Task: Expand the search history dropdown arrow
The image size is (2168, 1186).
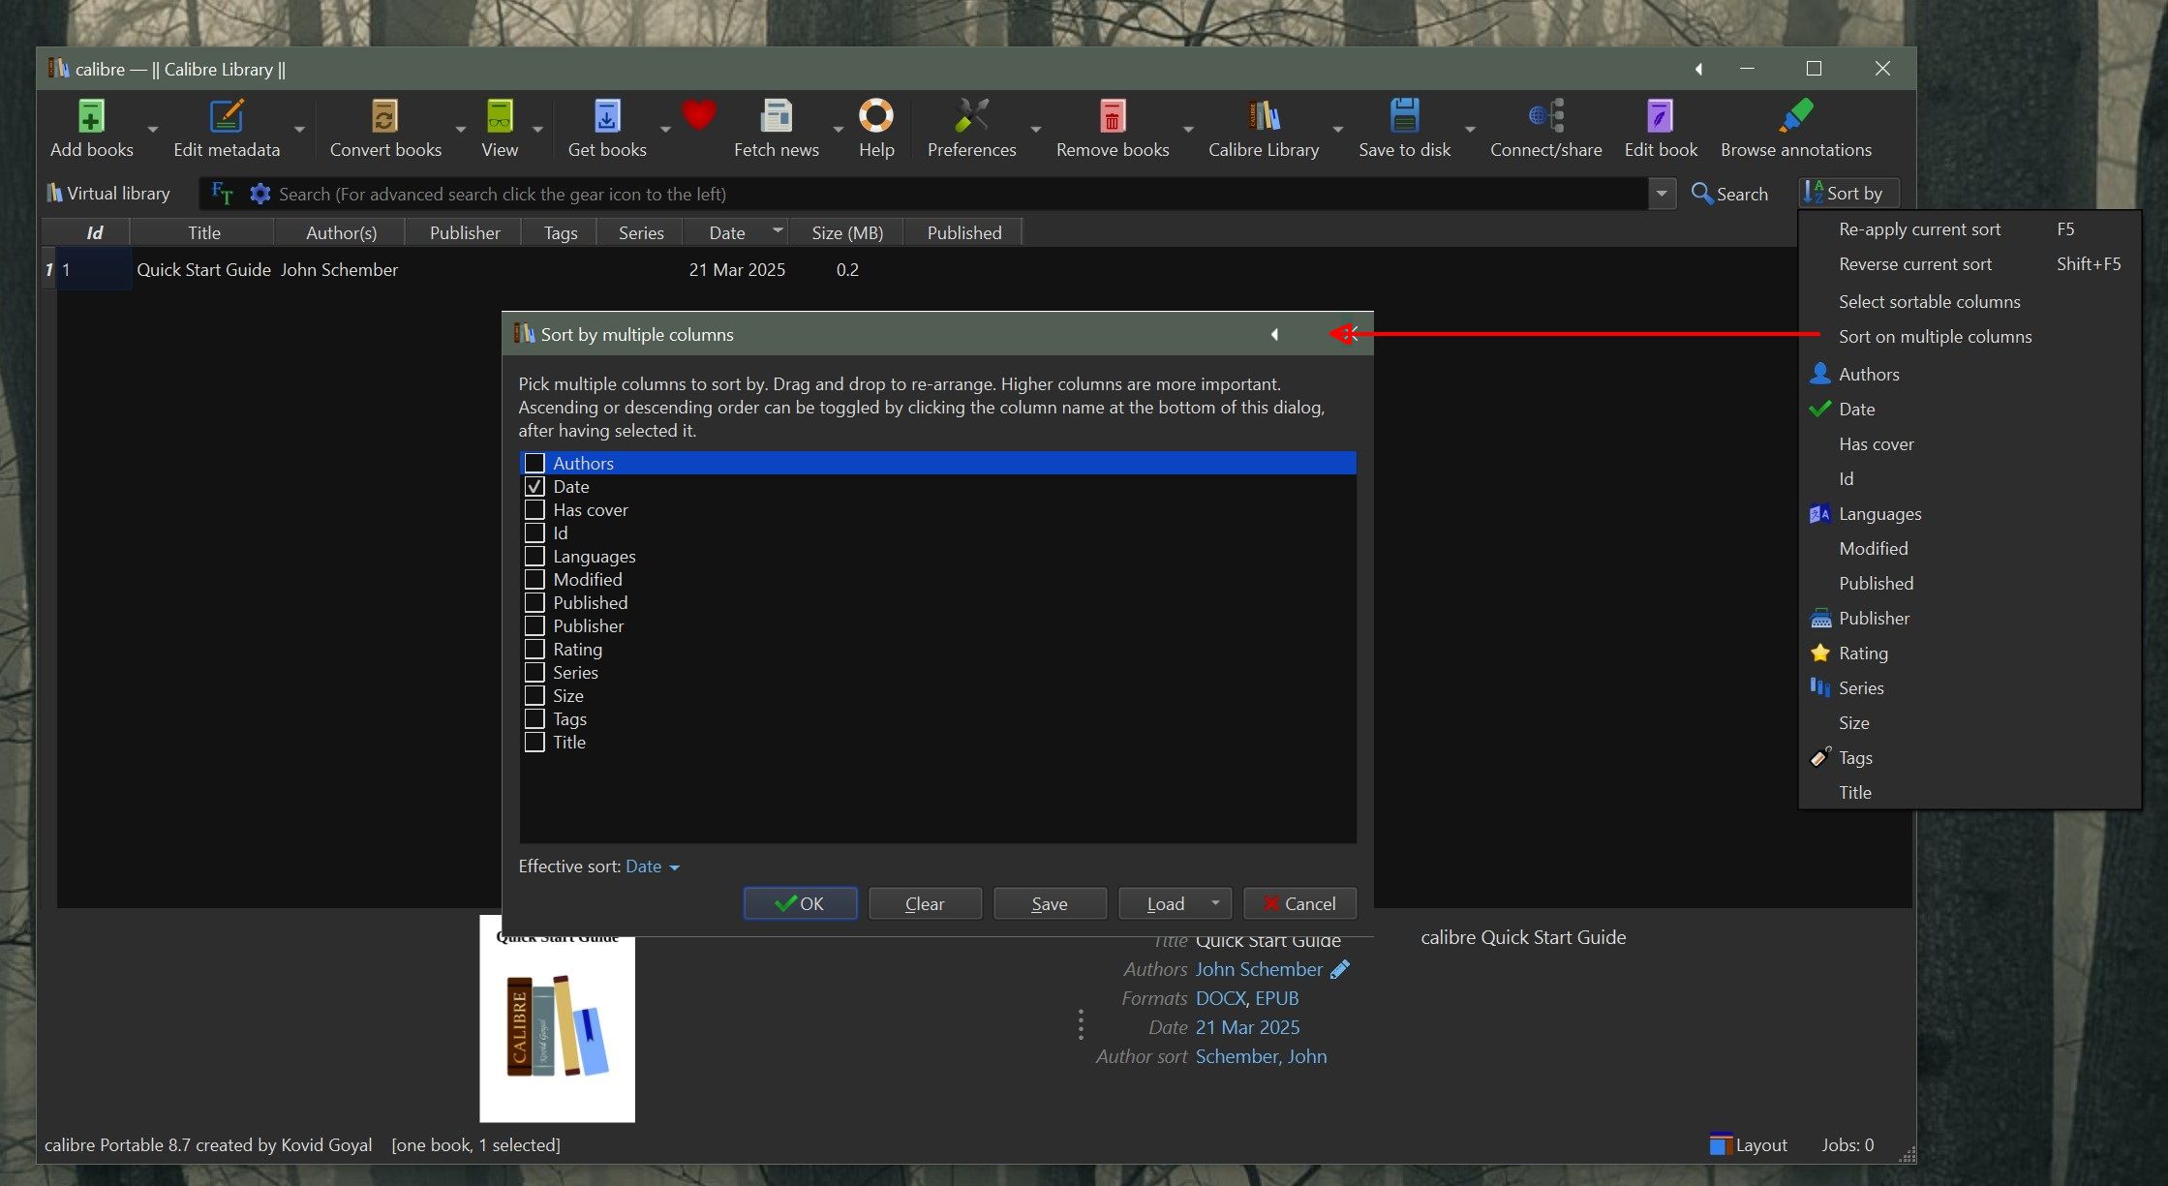Action: pyautogui.click(x=1662, y=194)
